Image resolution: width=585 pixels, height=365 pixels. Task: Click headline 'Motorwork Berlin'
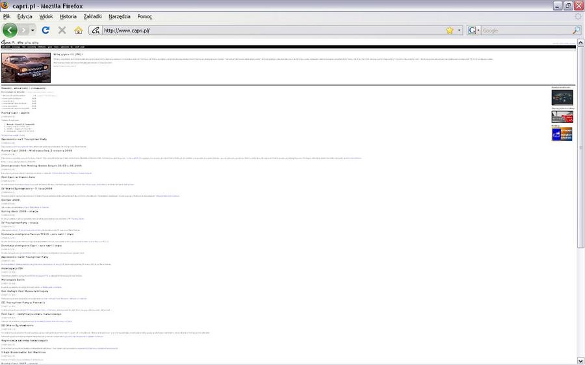pyautogui.click(x=13, y=280)
